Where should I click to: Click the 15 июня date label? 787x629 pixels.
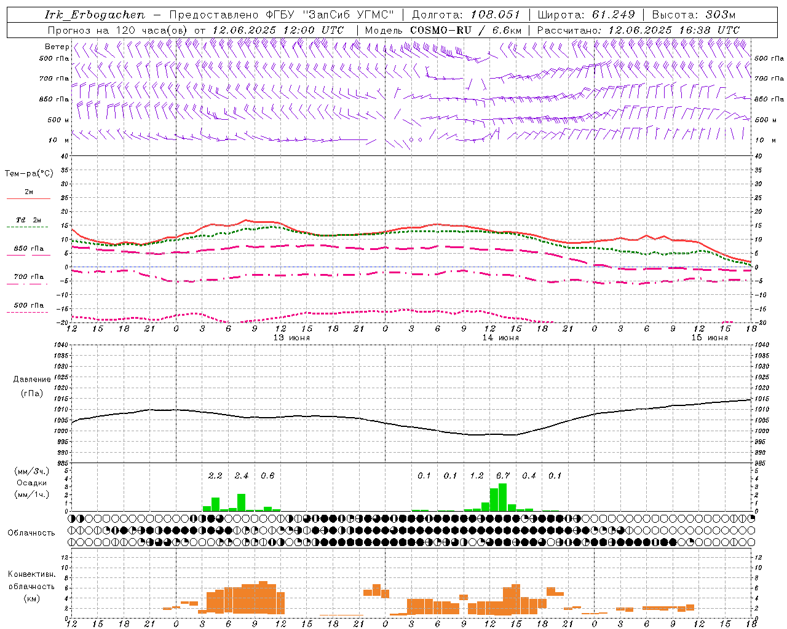pyautogui.click(x=710, y=338)
